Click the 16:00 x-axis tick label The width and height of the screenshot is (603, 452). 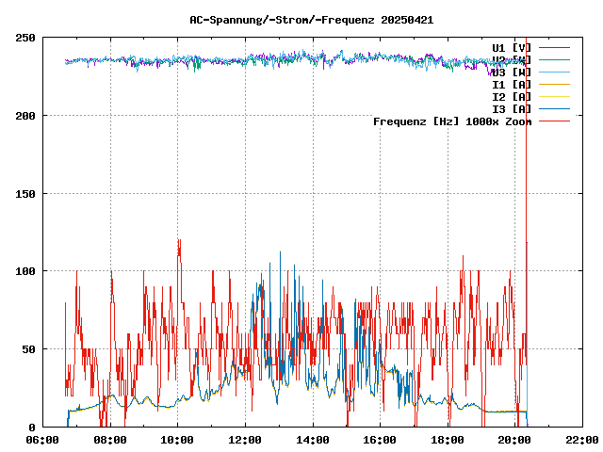[x=380, y=440]
